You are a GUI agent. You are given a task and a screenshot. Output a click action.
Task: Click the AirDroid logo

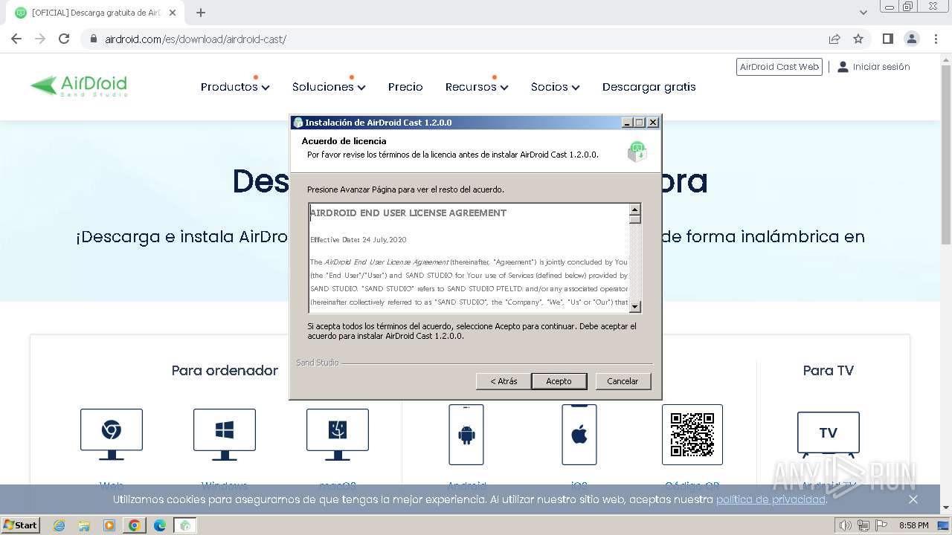pos(79,86)
